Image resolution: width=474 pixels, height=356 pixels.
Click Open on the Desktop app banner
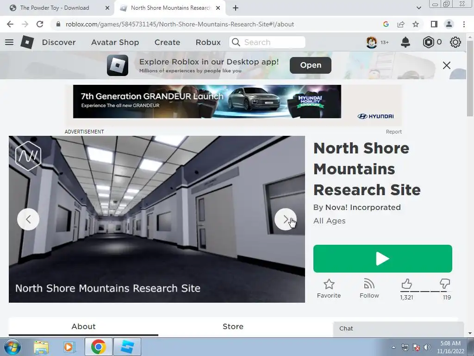pos(311,65)
